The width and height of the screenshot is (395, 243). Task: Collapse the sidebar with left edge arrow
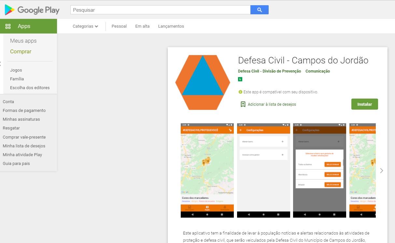coord(1,63)
